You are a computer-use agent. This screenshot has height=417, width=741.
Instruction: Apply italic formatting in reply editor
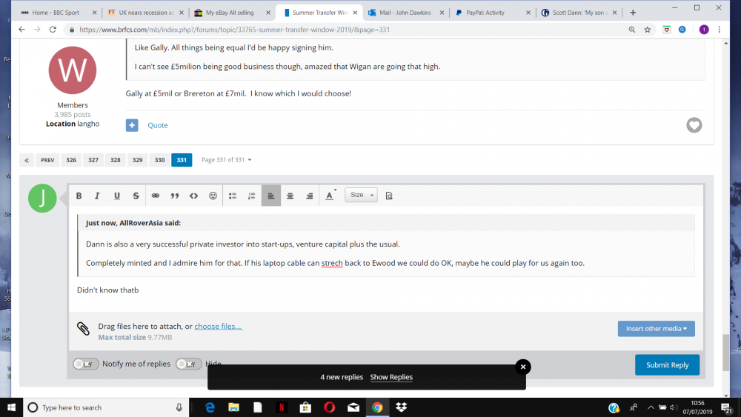coord(97,196)
